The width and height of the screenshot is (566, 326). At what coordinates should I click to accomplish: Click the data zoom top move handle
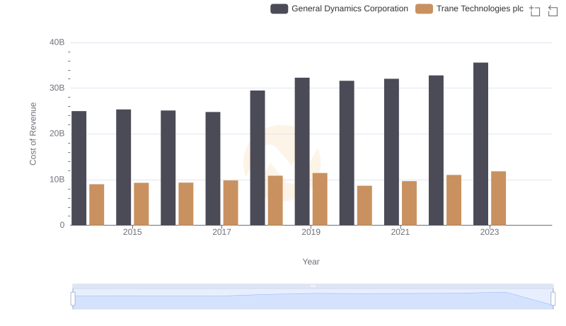[x=313, y=286]
